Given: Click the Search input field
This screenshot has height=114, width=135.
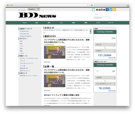Looking at the screenshot, I should [x=105, y=14].
